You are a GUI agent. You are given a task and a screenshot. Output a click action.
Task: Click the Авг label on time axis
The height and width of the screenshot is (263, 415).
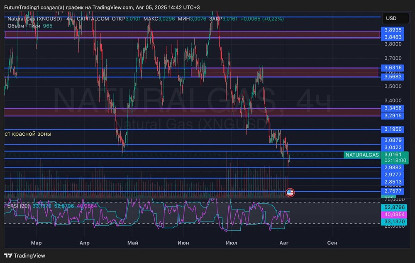[284, 243]
